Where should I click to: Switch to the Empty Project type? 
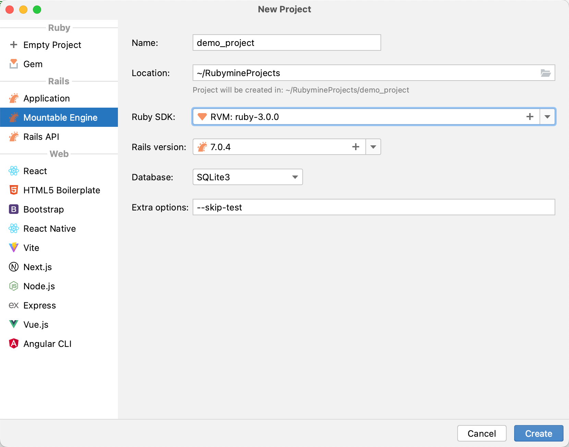coord(52,45)
